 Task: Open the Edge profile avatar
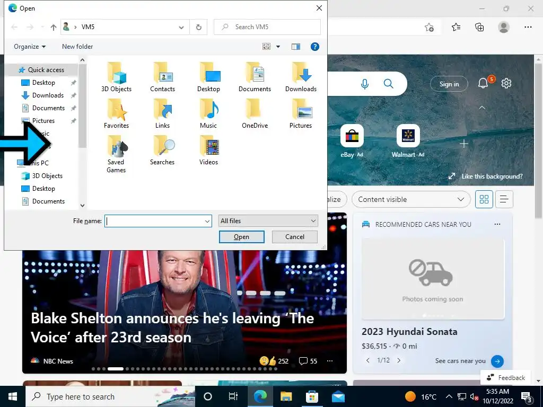[504, 27]
